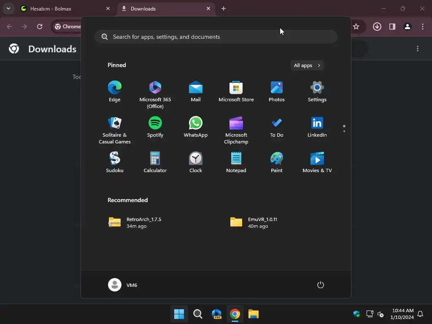Open the VM6 user account menu
This screenshot has height=324, width=432.
[x=123, y=285]
